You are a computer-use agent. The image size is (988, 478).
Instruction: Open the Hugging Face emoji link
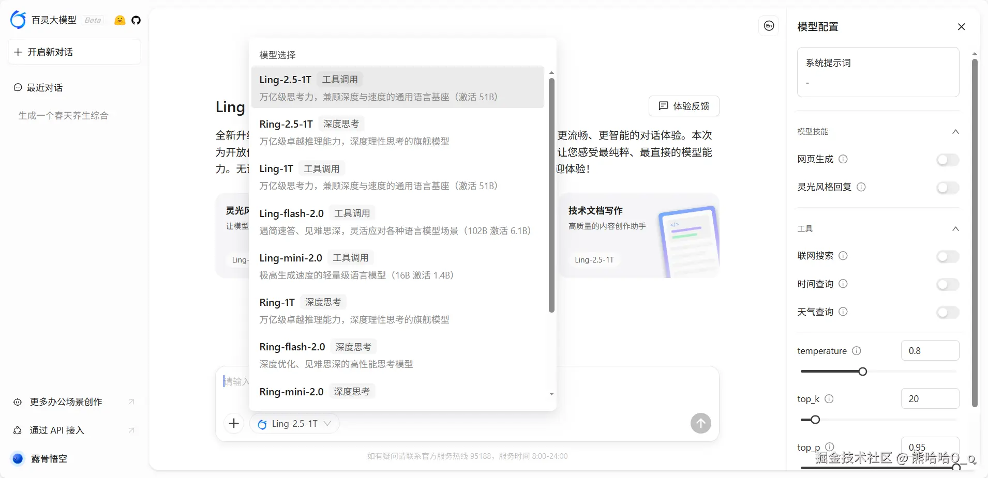(119, 20)
